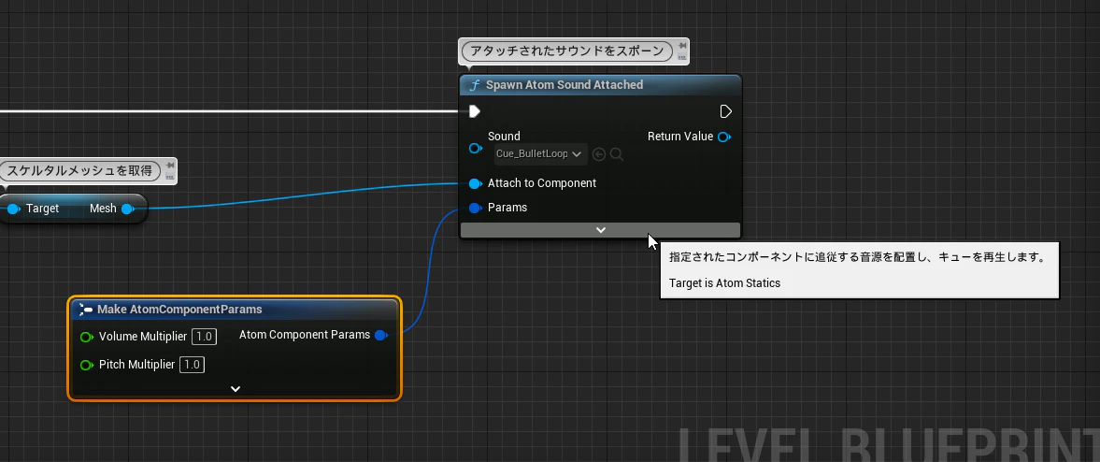Toggle pin on the スケルタルメッシュを取得 comment bubble
Viewport: 1100px width, 462px height.
coord(170,166)
